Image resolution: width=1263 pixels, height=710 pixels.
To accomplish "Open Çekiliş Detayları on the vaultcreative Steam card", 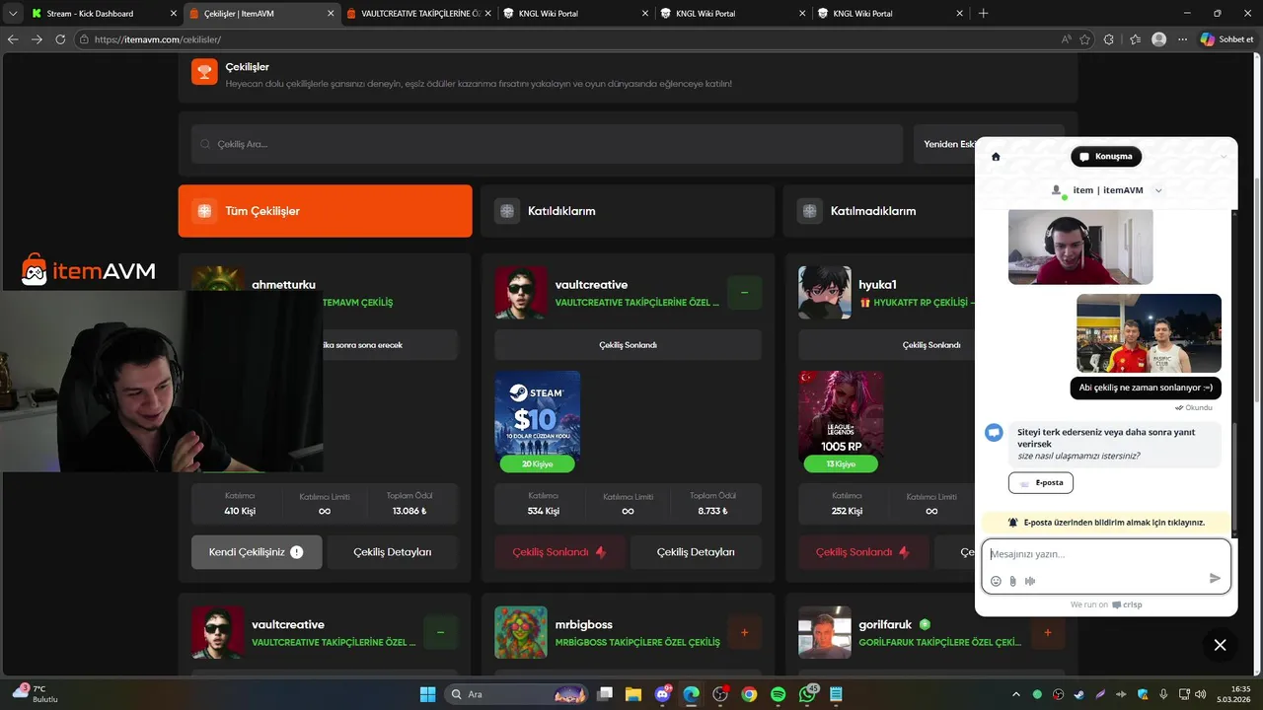I will (696, 552).
